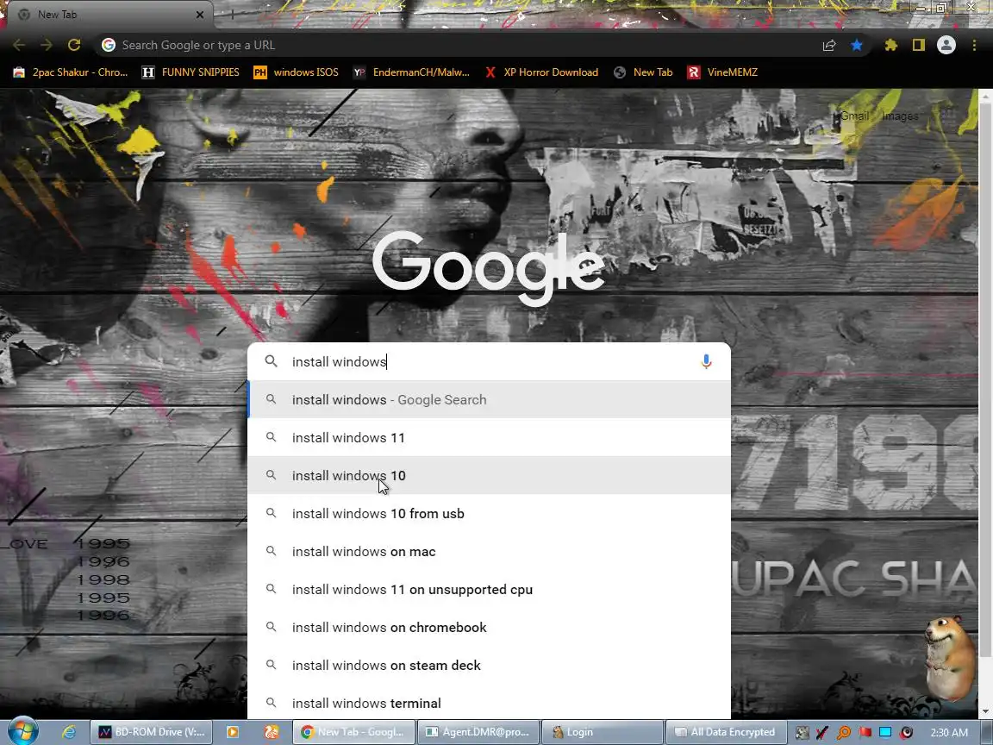Click the orange magnifier tray icon

844,733
